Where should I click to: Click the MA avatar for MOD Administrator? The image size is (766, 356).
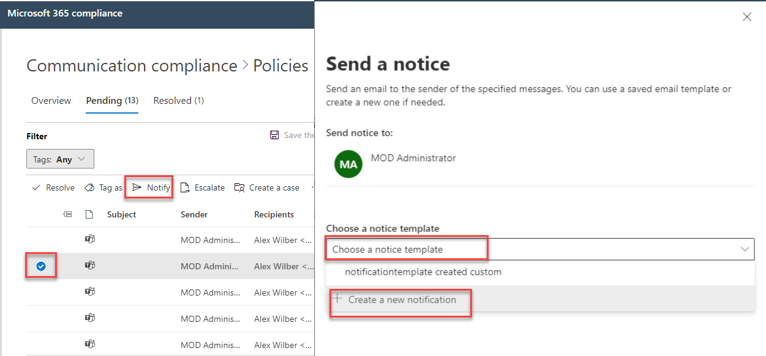coord(348,164)
